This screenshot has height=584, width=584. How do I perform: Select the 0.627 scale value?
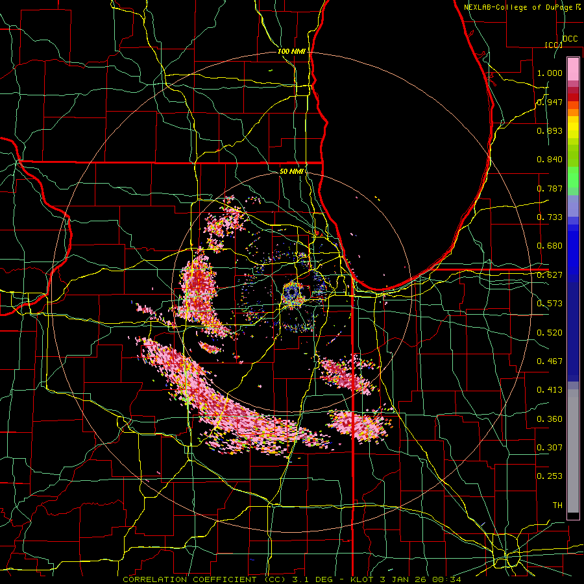tap(550, 274)
